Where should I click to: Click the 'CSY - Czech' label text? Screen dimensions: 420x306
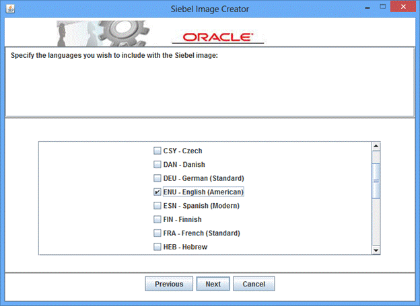pyautogui.click(x=182, y=151)
